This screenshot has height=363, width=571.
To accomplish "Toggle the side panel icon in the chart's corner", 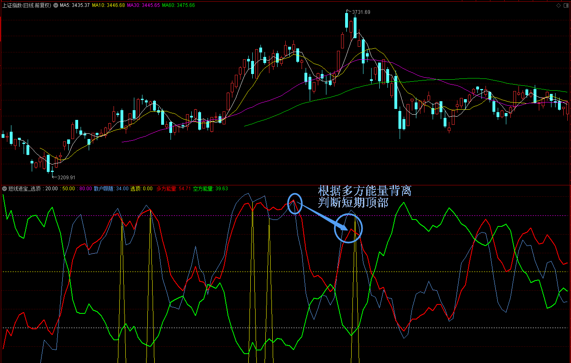I will pos(566,5).
